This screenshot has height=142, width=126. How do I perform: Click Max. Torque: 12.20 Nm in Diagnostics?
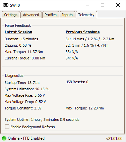pos(84,108)
